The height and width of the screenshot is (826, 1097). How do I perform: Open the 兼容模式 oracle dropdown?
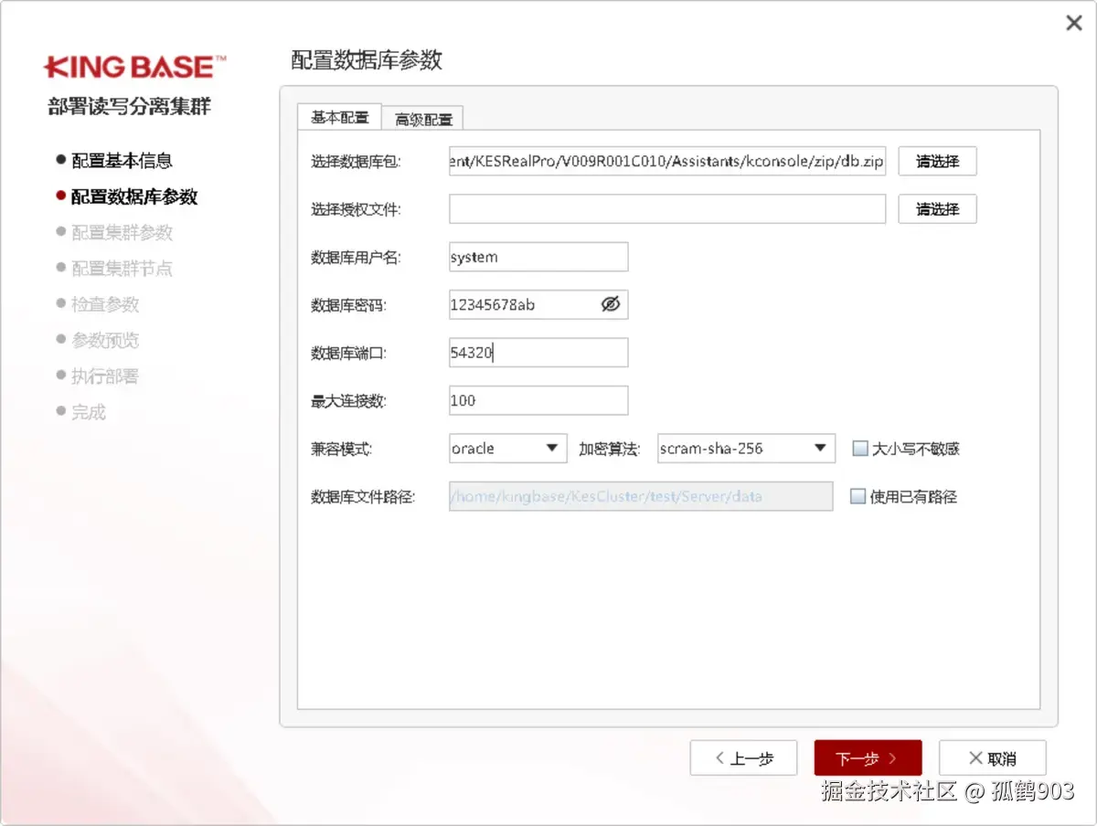(508, 449)
